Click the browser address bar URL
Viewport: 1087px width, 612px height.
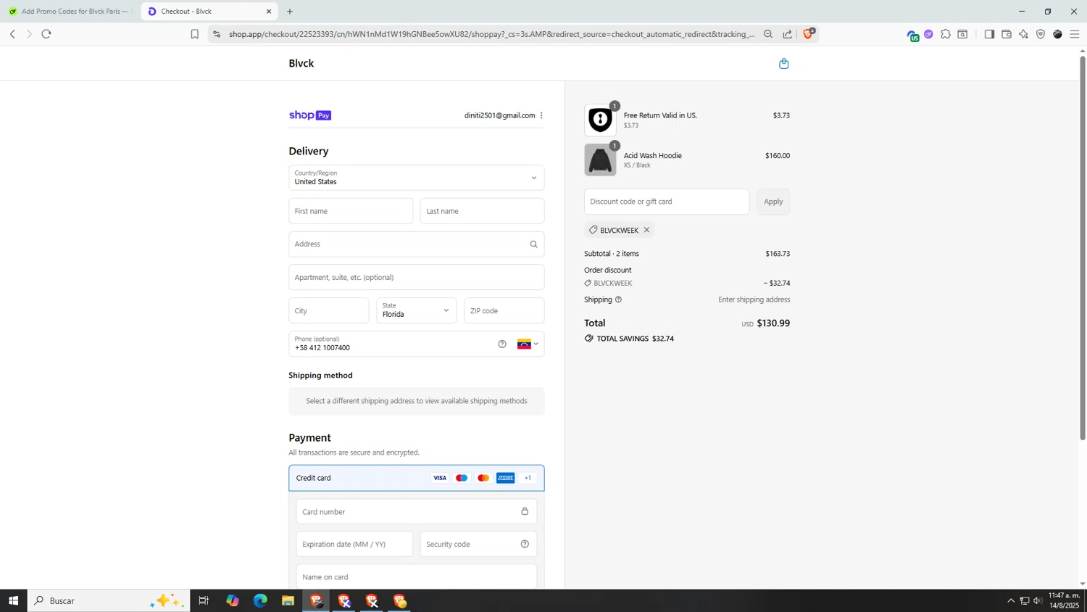pos(492,34)
